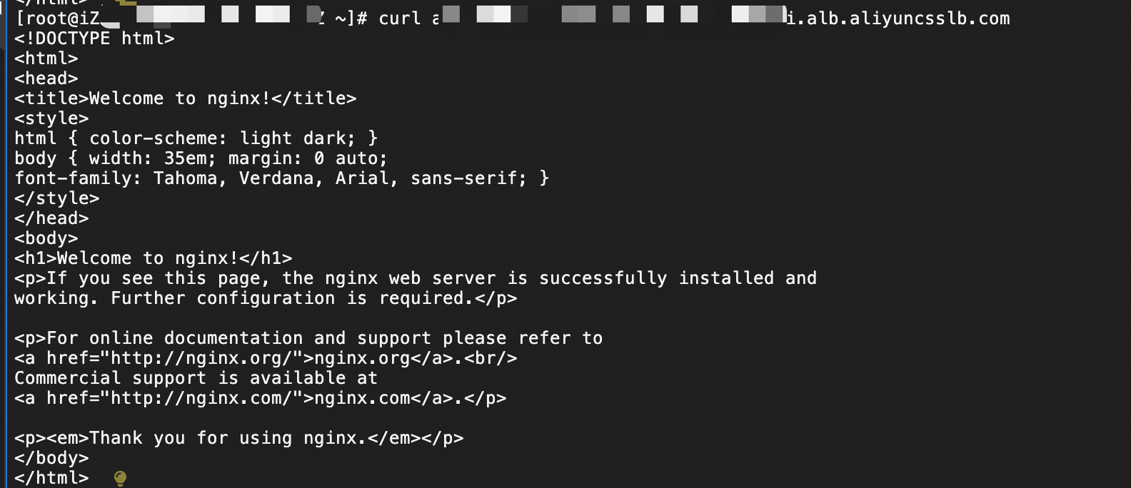Click the alb.aliyuncsslb.com hostname in curl command
This screenshot has height=488, width=1131.
click(898, 19)
